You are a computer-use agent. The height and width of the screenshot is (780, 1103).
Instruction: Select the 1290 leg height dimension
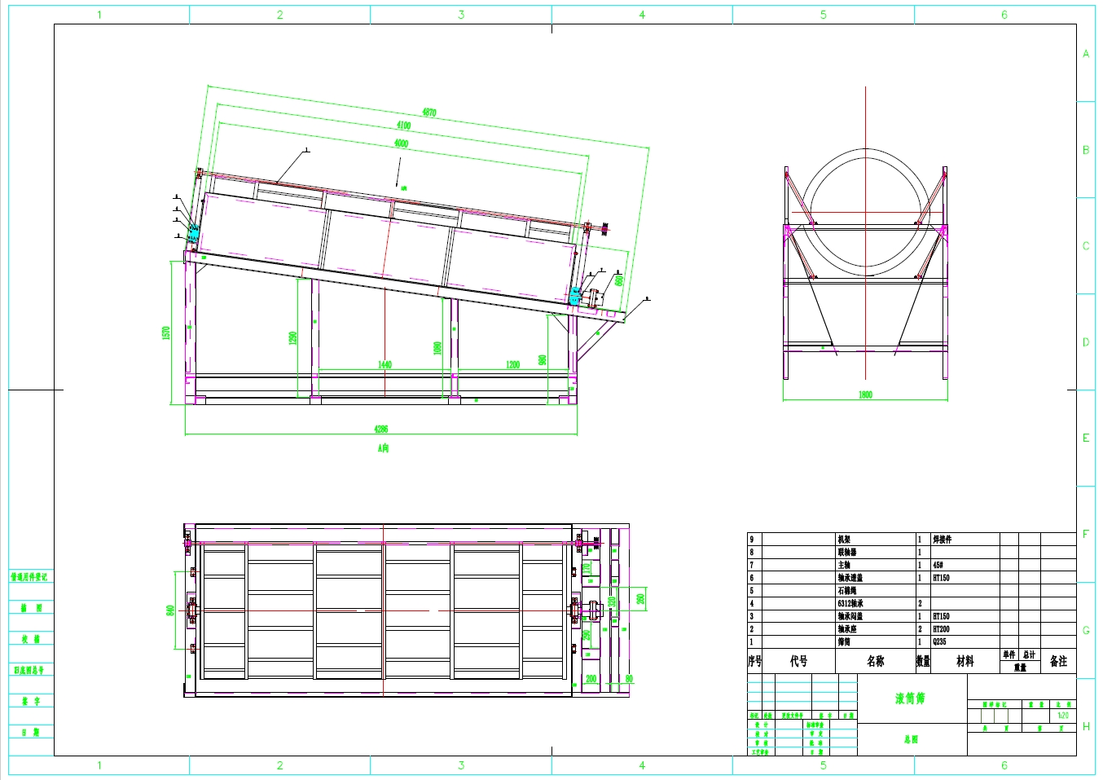[x=293, y=338]
